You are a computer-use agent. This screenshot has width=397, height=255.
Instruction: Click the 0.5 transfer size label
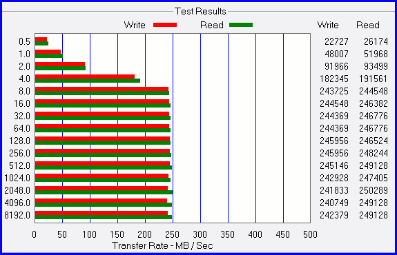tap(25, 41)
